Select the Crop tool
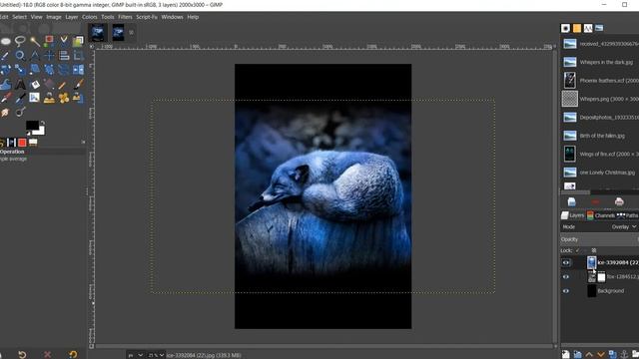 (x=78, y=56)
